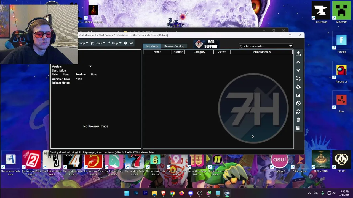Open Firefox from the taskbar
Image resolution: width=353 pixels, height=198 pixels.
click(x=181, y=193)
